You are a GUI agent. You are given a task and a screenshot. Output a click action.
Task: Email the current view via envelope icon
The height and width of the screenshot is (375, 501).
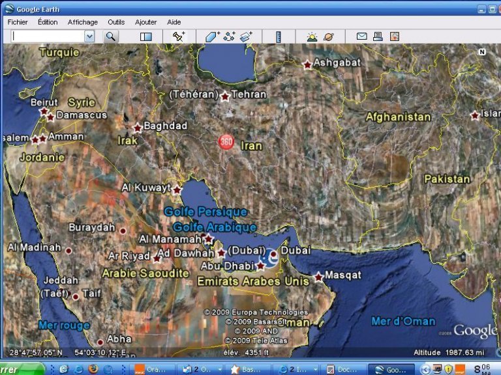361,36
